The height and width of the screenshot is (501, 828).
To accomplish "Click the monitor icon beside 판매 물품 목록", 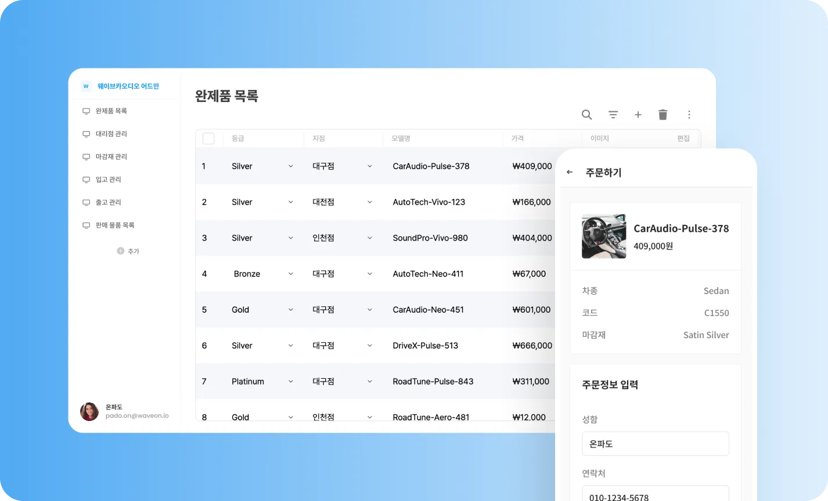I will click(87, 225).
